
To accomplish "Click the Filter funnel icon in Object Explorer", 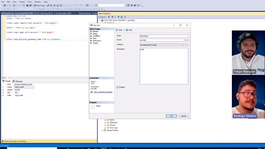I will (x=118, y=17).
